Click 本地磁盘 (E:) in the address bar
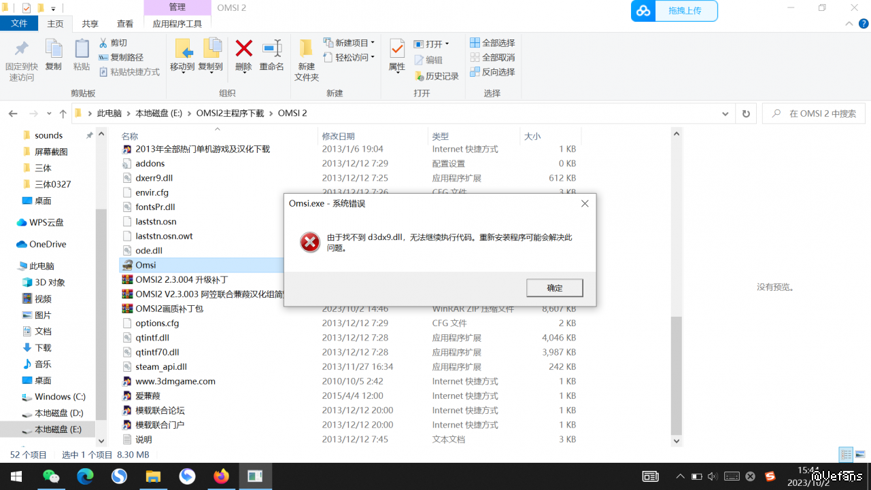The image size is (871, 490). click(x=159, y=113)
